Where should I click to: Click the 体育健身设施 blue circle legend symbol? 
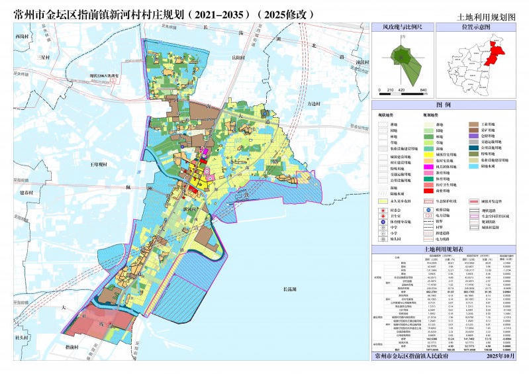click(x=383, y=222)
